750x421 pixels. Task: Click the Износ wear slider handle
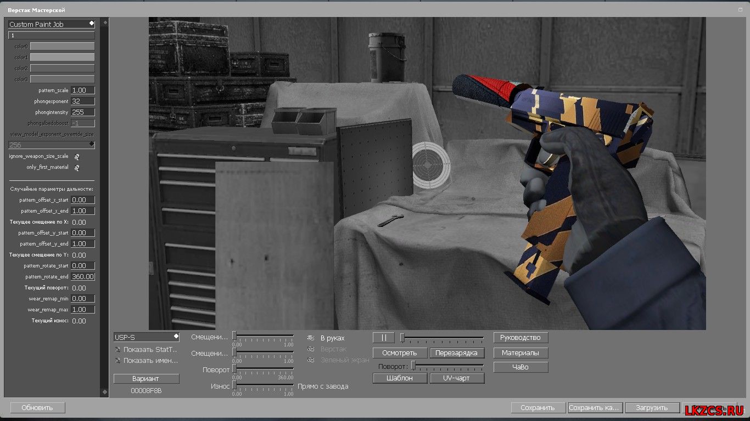click(x=234, y=385)
